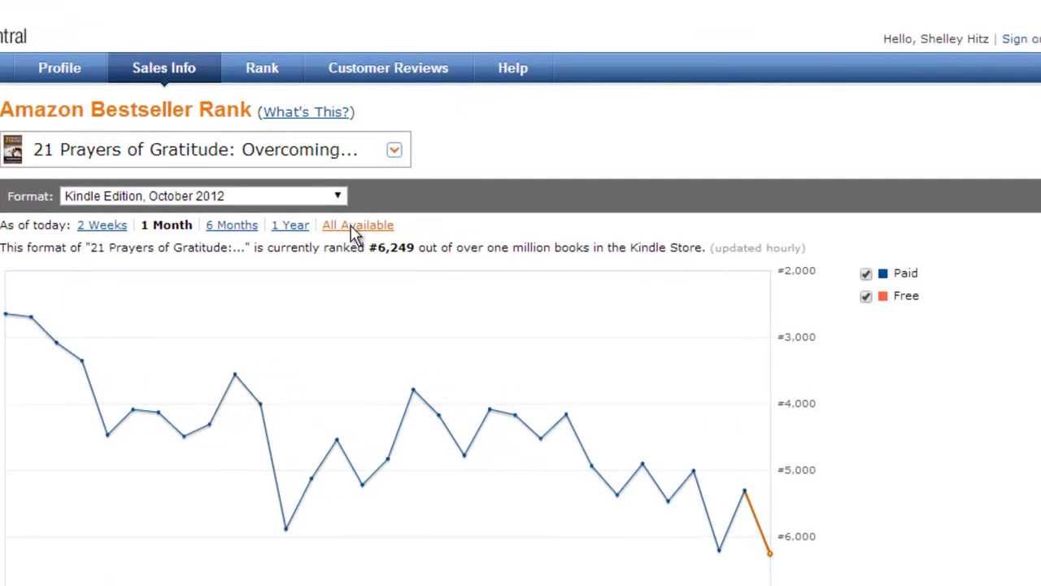Screen dimensions: 1041x586
Task: Click the Sign out link
Action: tap(1021, 39)
